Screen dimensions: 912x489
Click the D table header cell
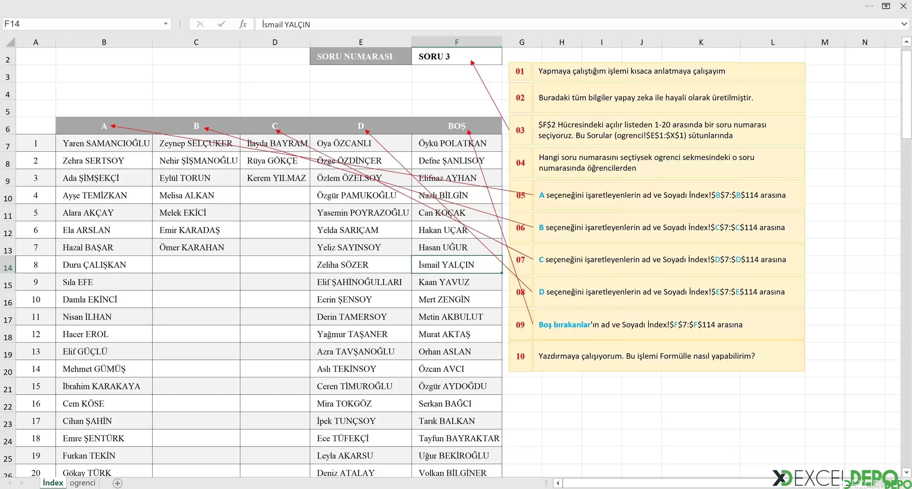coord(361,126)
